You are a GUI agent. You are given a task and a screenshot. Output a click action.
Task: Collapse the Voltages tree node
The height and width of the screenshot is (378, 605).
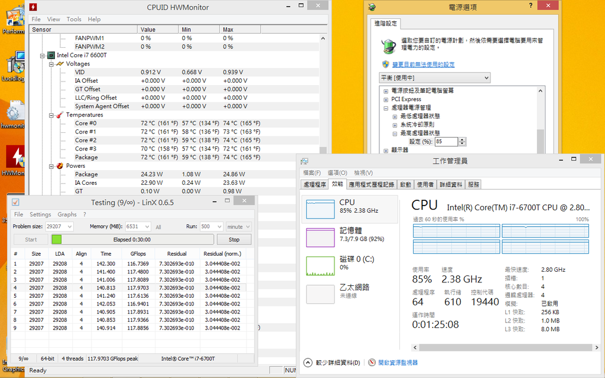[x=51, y=64]
